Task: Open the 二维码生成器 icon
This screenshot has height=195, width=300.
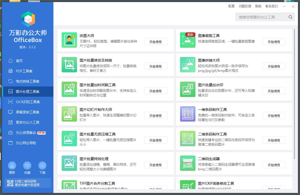Action: (188, 163)
